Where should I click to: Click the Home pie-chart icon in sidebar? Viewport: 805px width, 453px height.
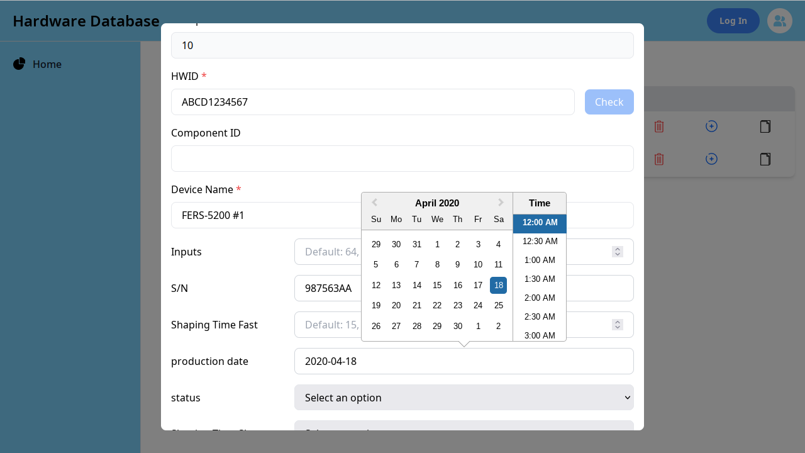coord(19,64)
